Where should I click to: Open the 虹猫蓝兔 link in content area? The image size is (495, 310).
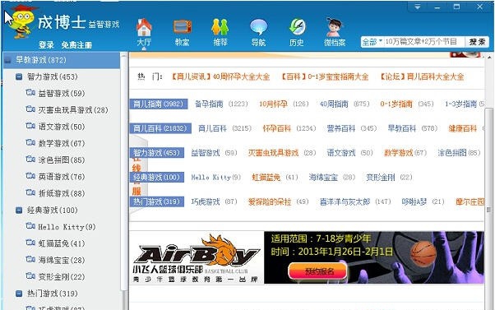(x=266, y=177)
